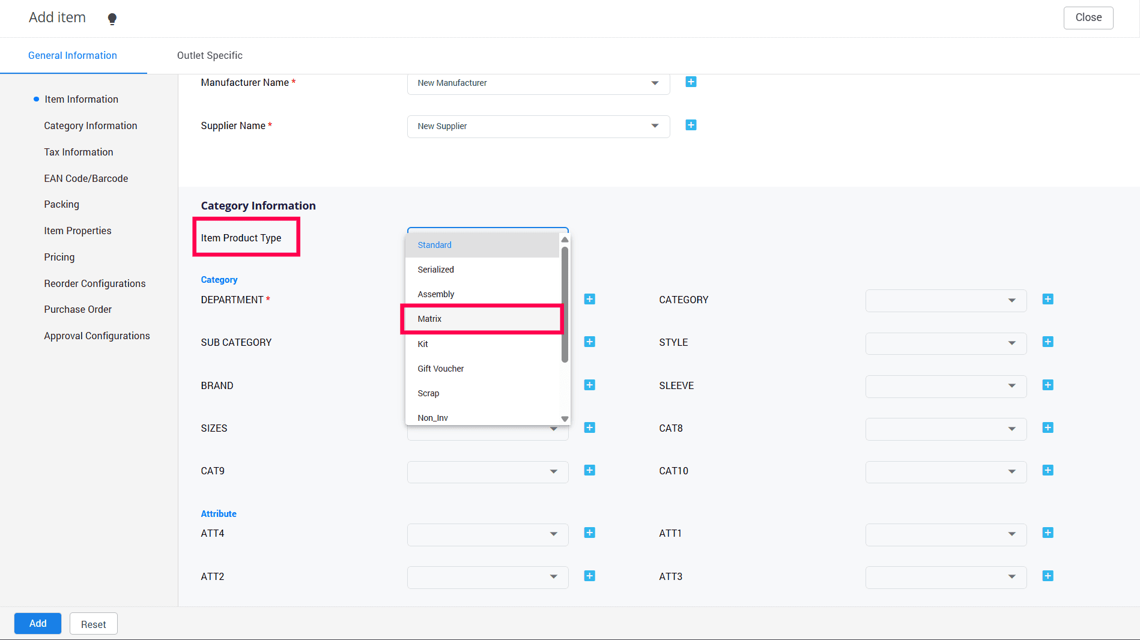Select Serialized product type option
This screenshot has width=1140, height=640.
point(482,270)
